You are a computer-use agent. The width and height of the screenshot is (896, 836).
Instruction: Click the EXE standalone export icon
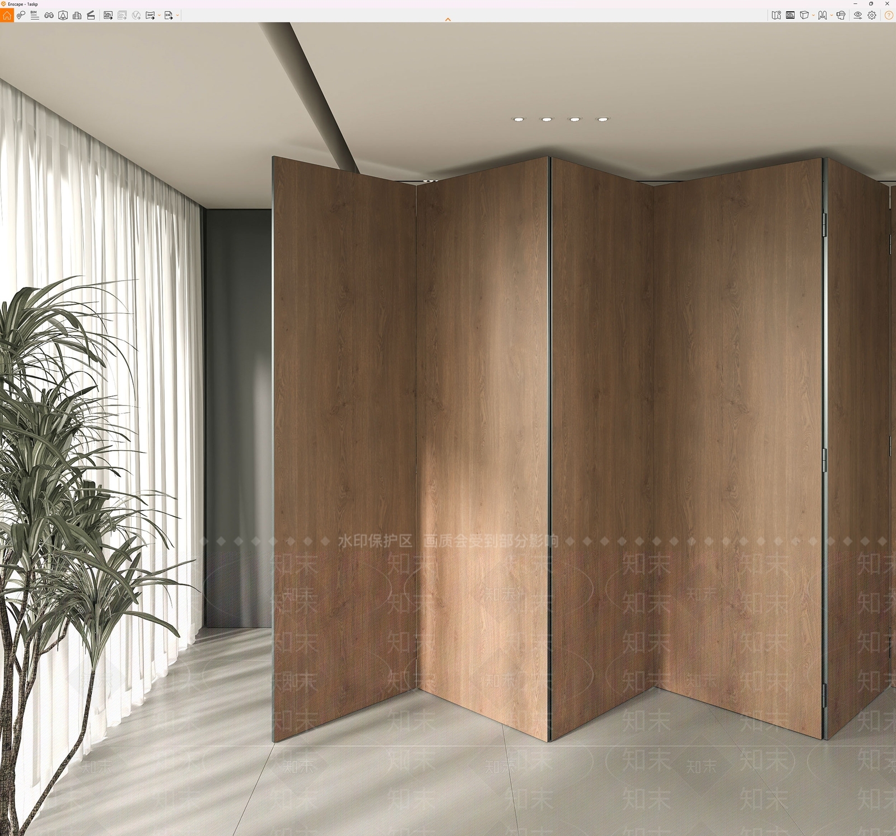(168, 15)
